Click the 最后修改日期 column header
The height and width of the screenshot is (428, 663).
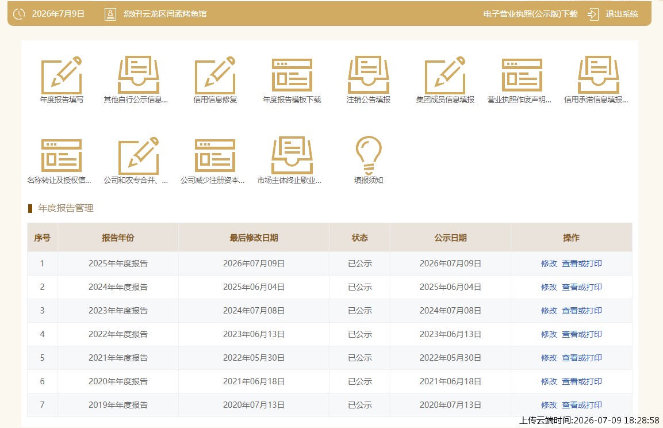pos(254,238)
